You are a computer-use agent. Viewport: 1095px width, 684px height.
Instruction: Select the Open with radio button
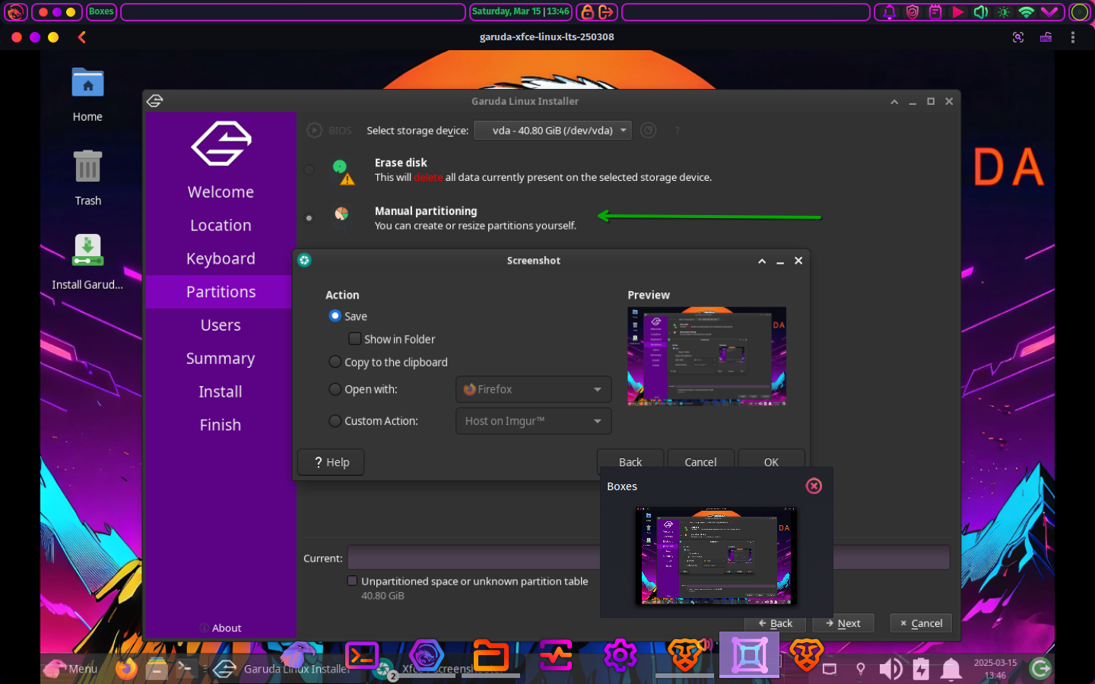tap(335, 389)
